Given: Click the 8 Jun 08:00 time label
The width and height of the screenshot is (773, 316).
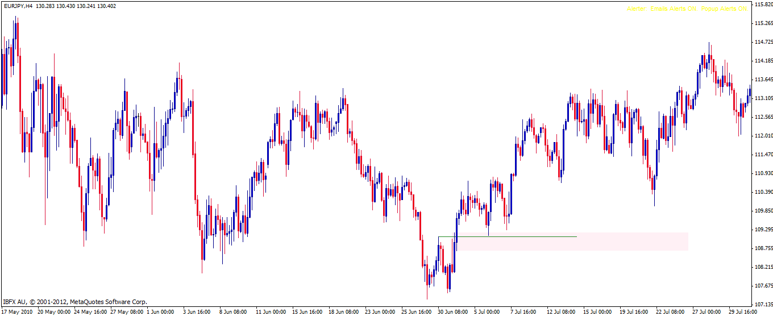Looking at the screenshot, I should point(233,312).
